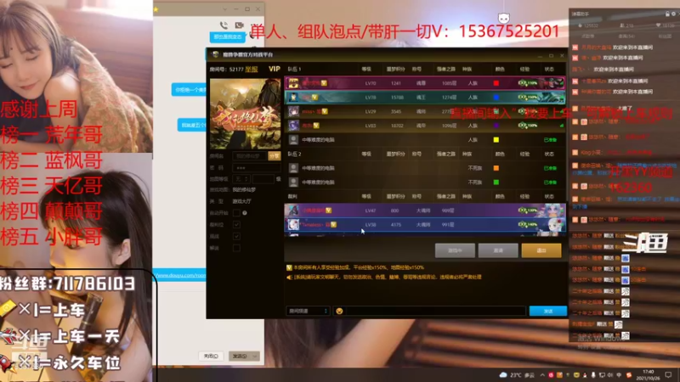The image size is (680, 382).
Task: Click the Send button in chat window
Action: 240,356
